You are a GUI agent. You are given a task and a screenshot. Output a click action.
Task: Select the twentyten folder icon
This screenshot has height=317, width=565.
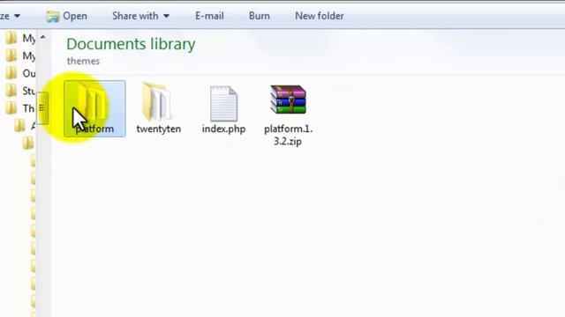pos(157,101)
